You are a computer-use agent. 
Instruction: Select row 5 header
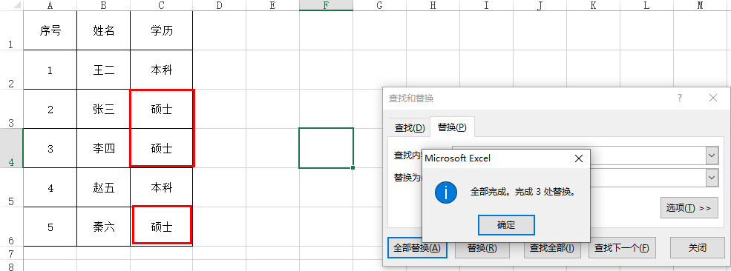coord(11,187)
